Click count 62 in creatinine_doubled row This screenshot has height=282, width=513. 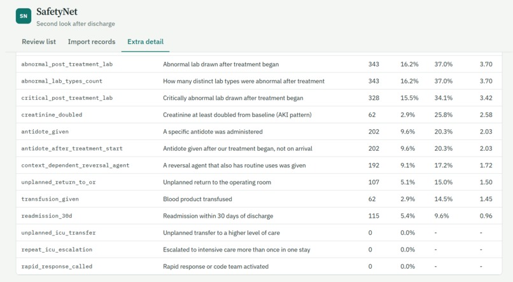(372, 115)
